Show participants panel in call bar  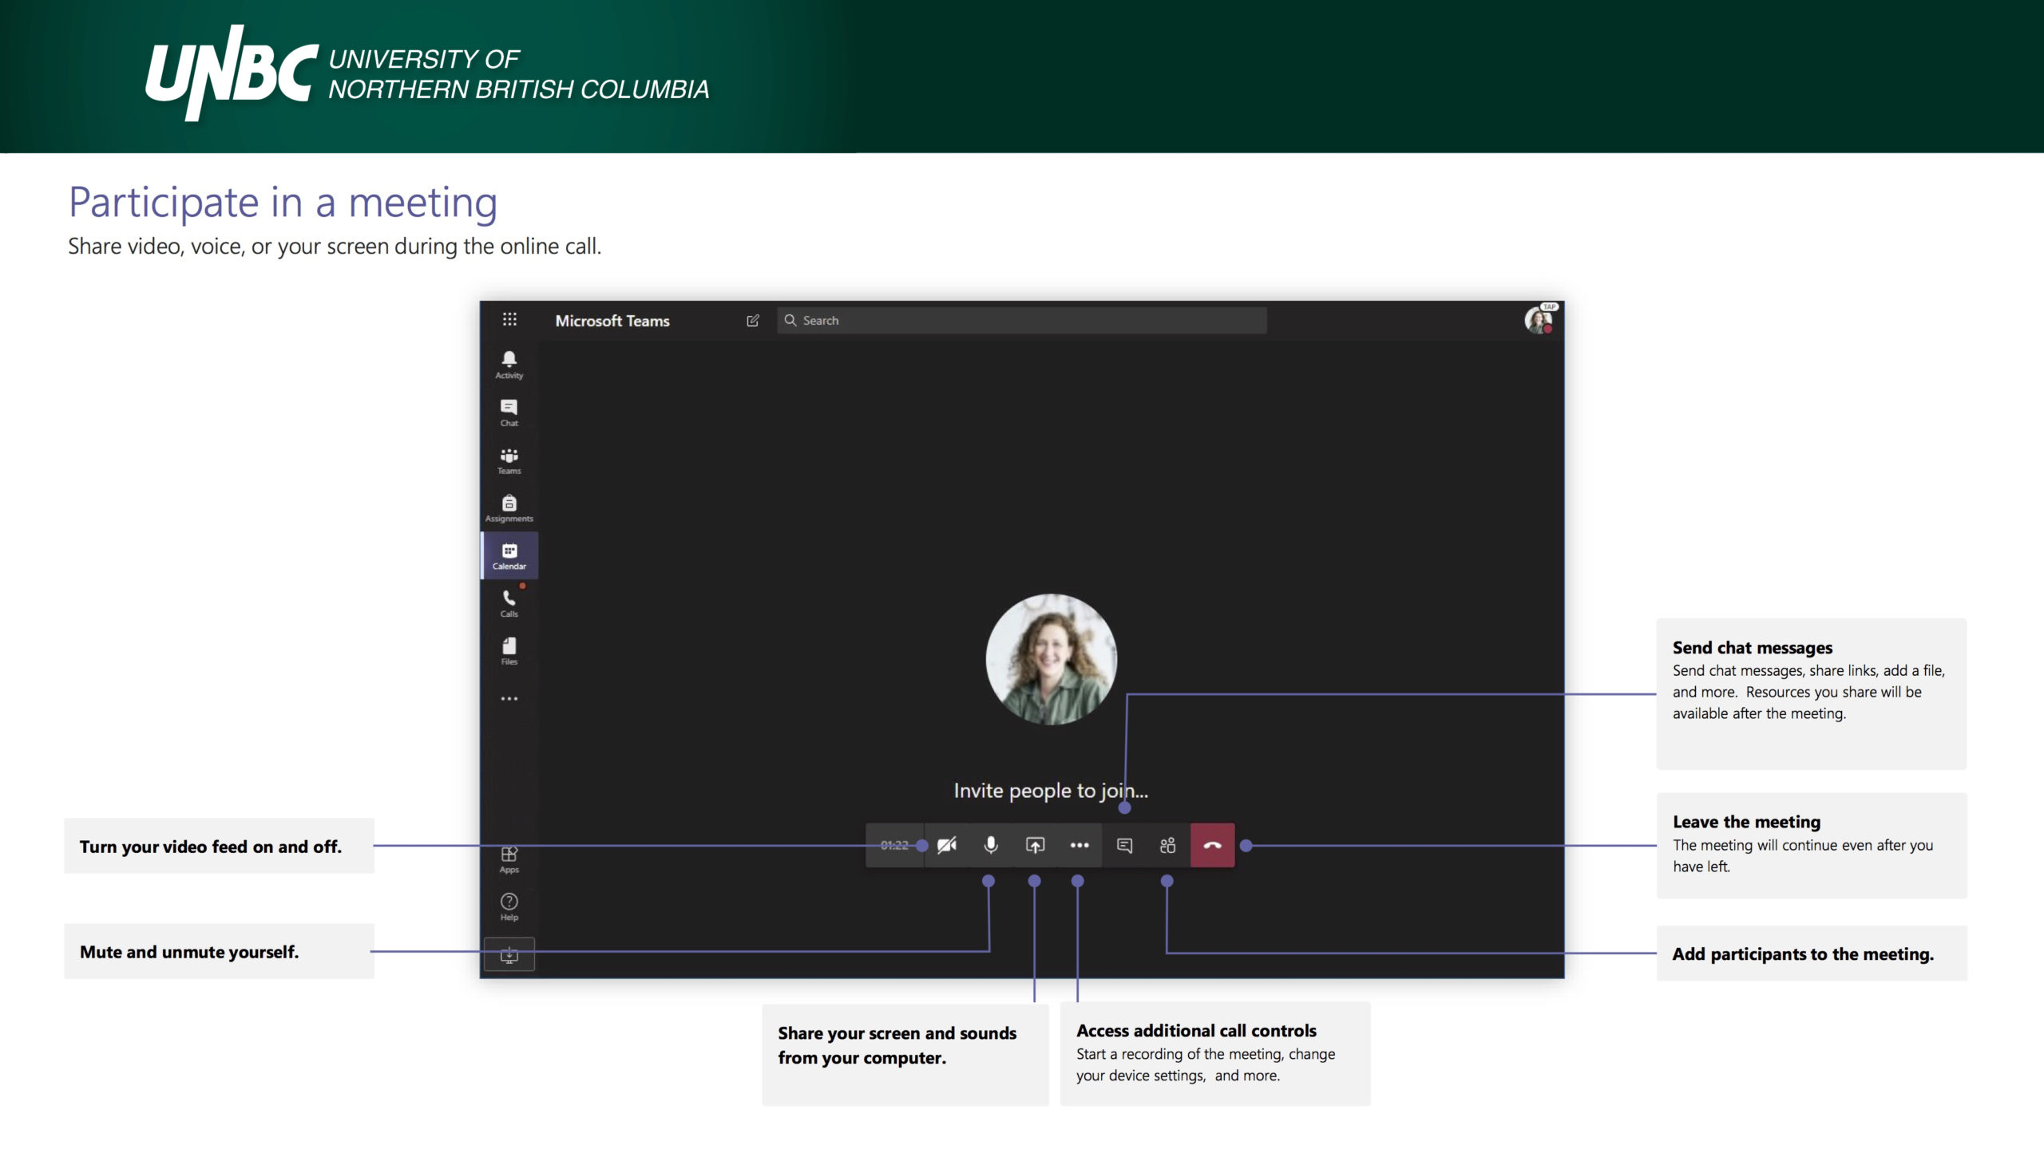point(1167,845)
